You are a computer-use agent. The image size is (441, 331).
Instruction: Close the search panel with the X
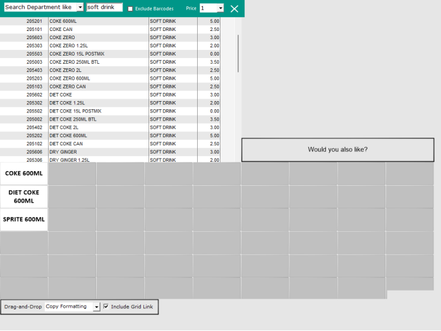pyautogui.click(x=234, y=9)
